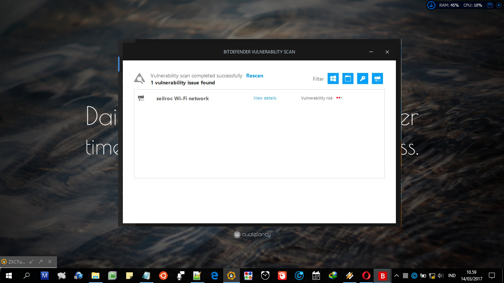The width and height of the screenshot is (504, 283).
Task: Click the volume speaker tray icon
Action: [x=440, y=275]
